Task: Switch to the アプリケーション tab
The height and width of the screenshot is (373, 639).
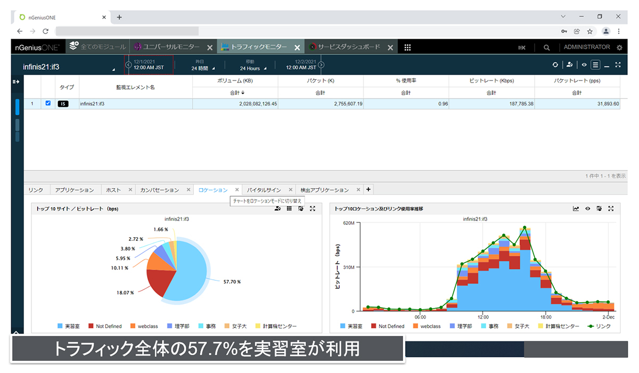Action: tap(75, 190)
